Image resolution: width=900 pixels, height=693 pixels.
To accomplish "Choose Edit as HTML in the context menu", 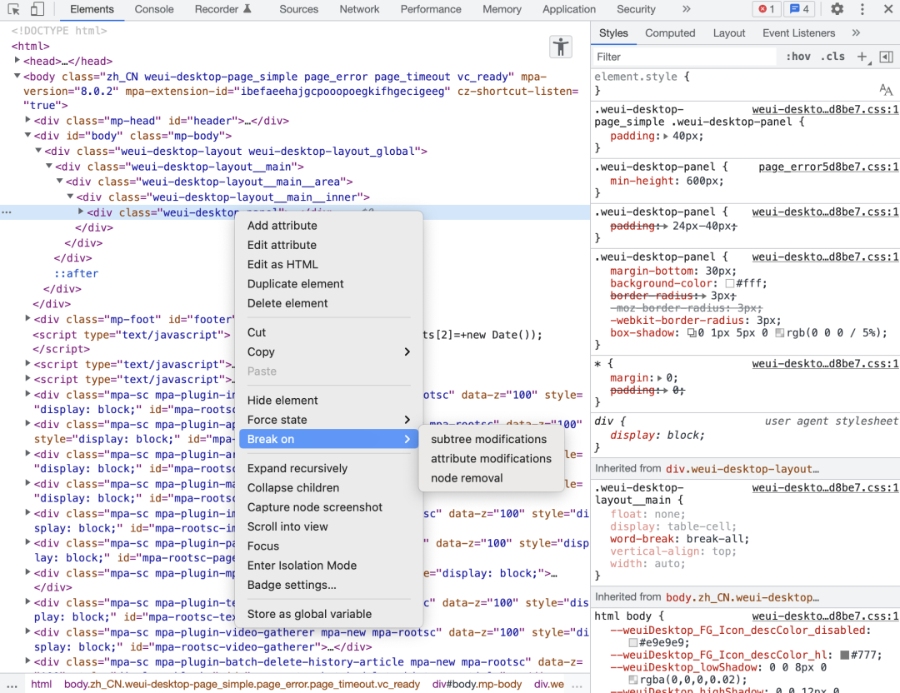I will [x=329, y=265].
